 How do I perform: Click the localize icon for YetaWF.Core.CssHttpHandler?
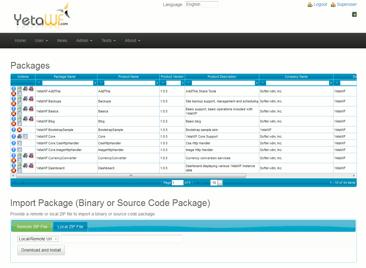[19, 143]
